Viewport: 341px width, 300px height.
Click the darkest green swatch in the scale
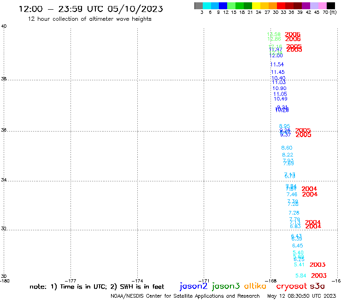pos(248,6)
